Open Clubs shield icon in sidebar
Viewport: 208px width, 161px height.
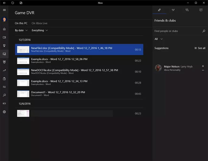pyautogui.click(x=4, y=62)
